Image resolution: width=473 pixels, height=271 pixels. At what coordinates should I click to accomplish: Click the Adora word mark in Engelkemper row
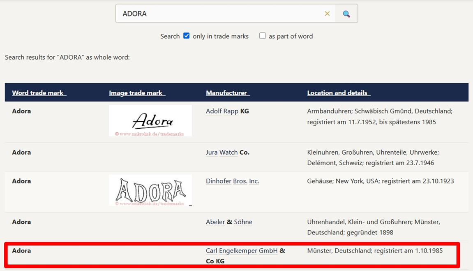(x=21, y=250)
